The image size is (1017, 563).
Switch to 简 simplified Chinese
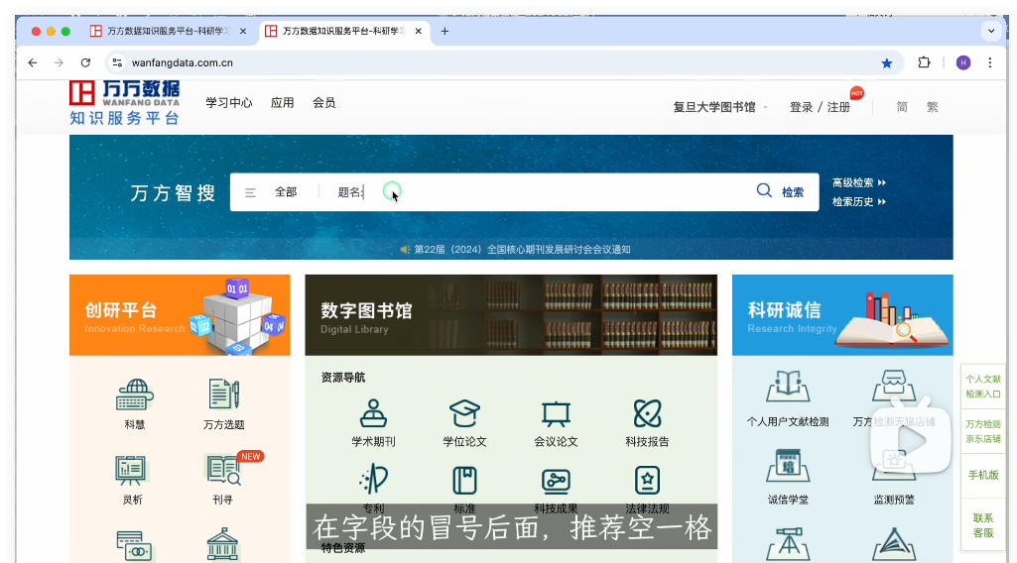[902, 107]
